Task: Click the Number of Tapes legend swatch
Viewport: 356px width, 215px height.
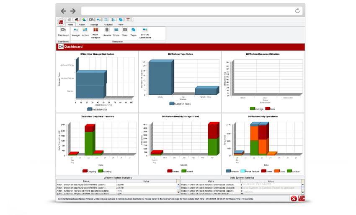Action: tap(172, 104)
